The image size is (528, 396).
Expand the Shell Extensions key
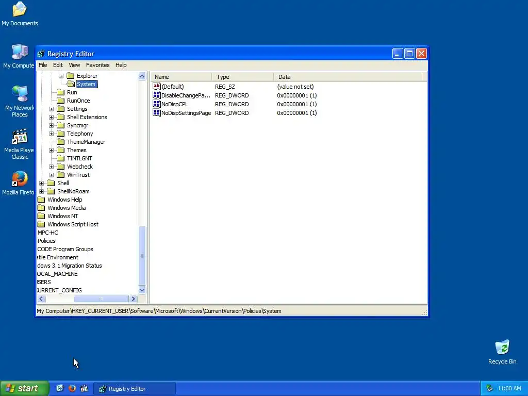point(51,117)
